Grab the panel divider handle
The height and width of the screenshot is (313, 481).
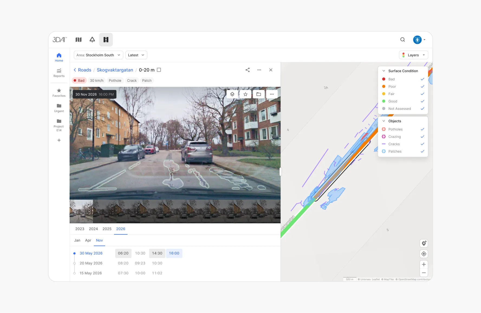tap(281, 171)
